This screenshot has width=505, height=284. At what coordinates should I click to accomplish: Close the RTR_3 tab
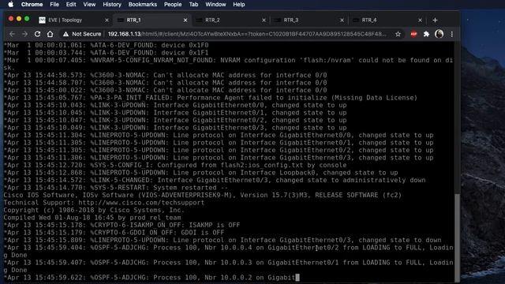coord(342,21)
